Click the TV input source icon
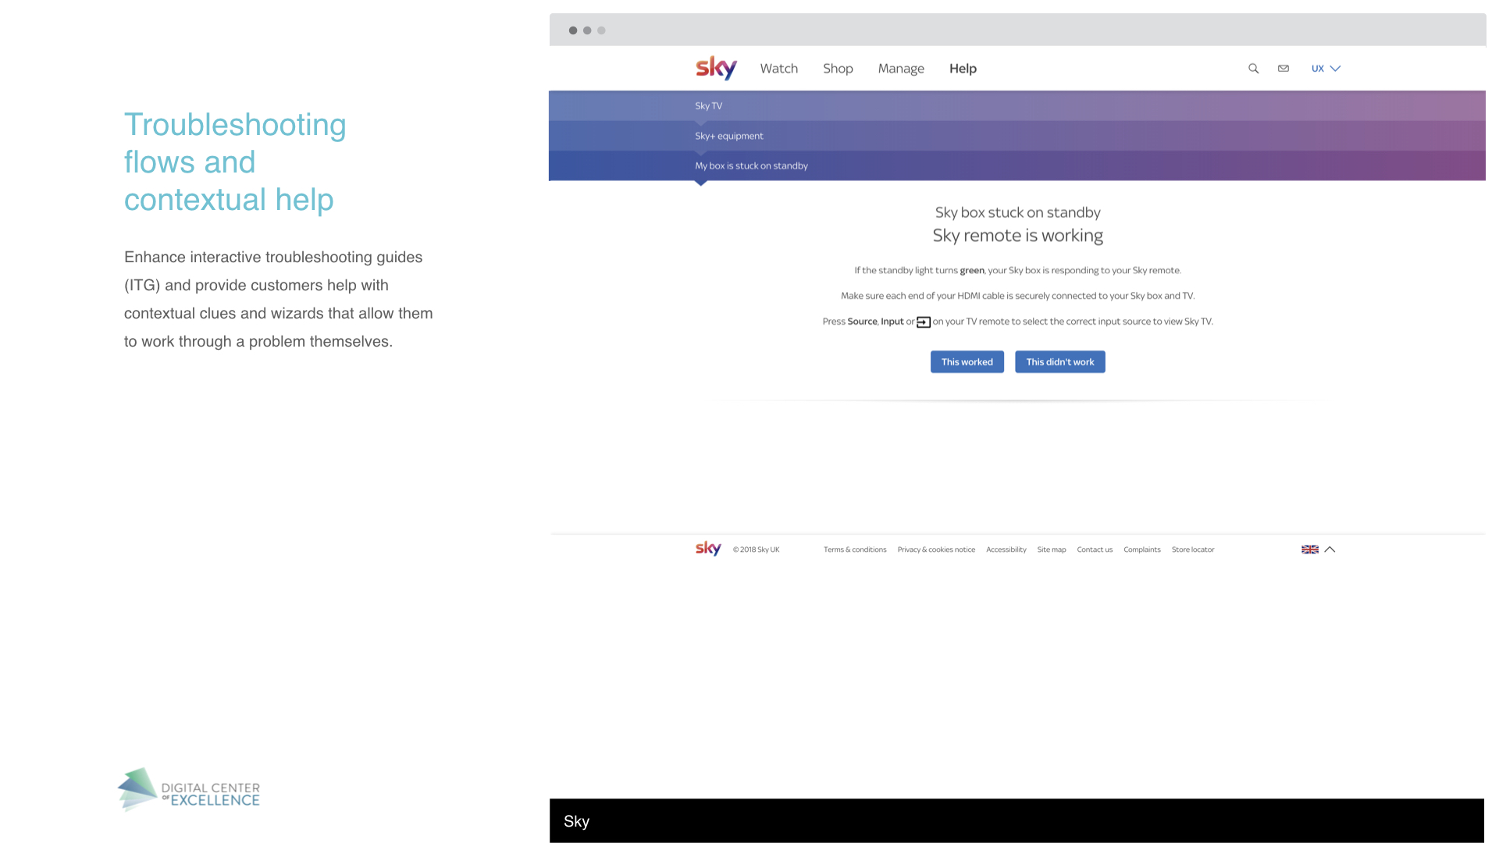Viewport: 1499px width, 843px height. click(x=923, y=322)
